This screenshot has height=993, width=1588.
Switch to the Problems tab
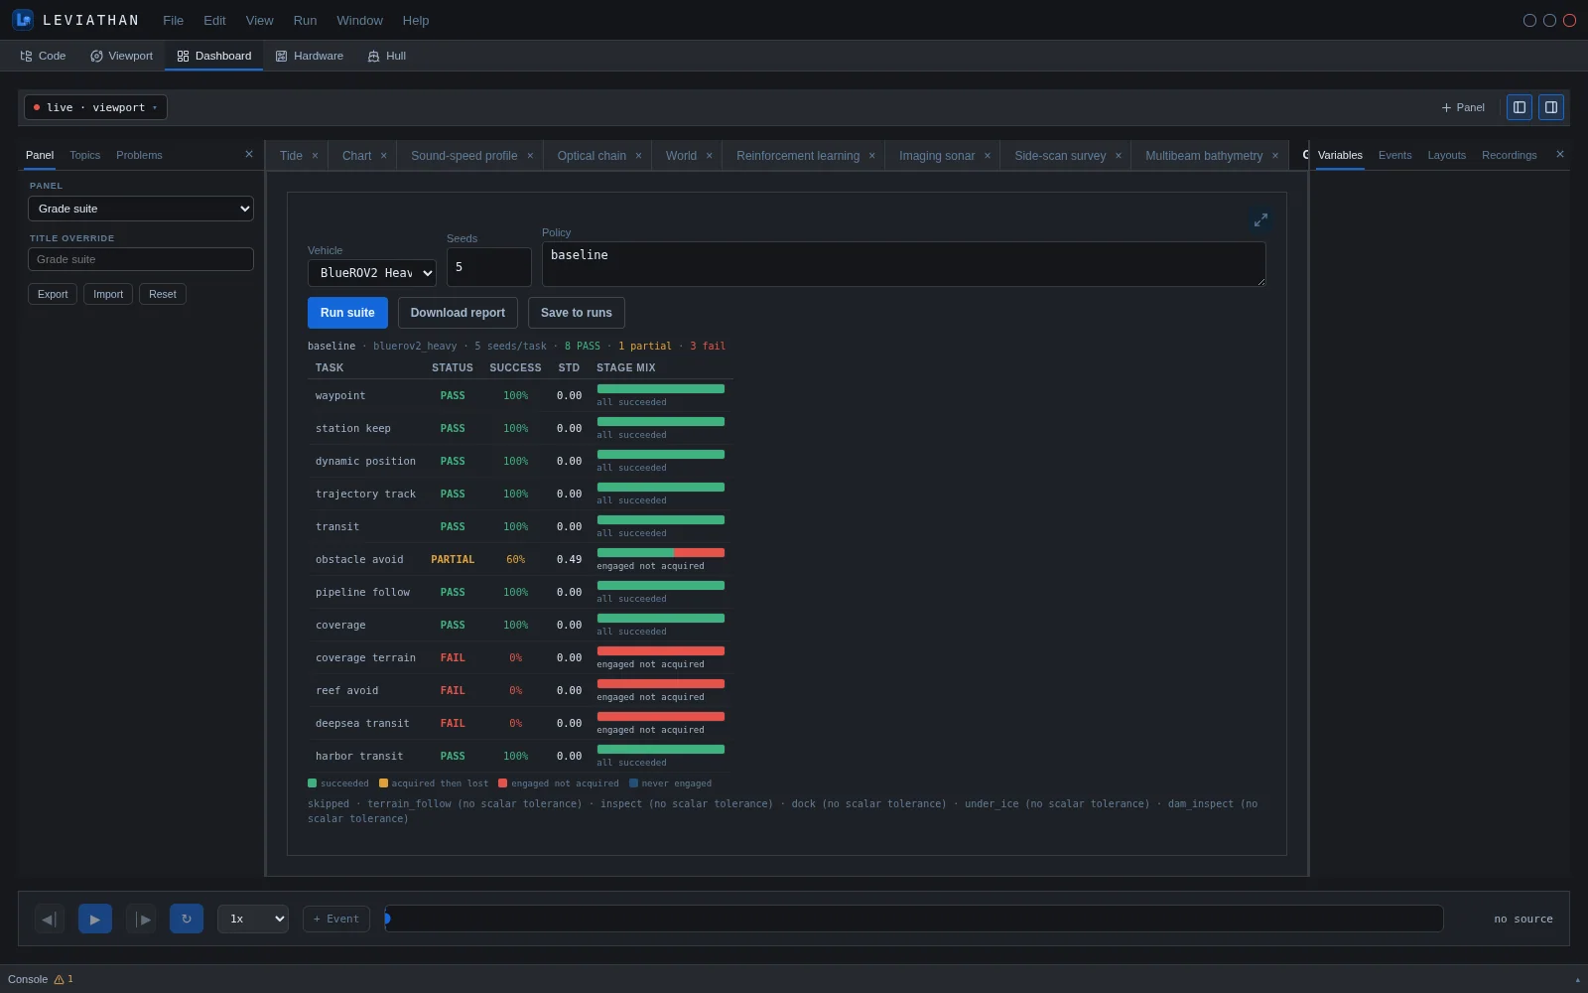(x=139, y=155)
